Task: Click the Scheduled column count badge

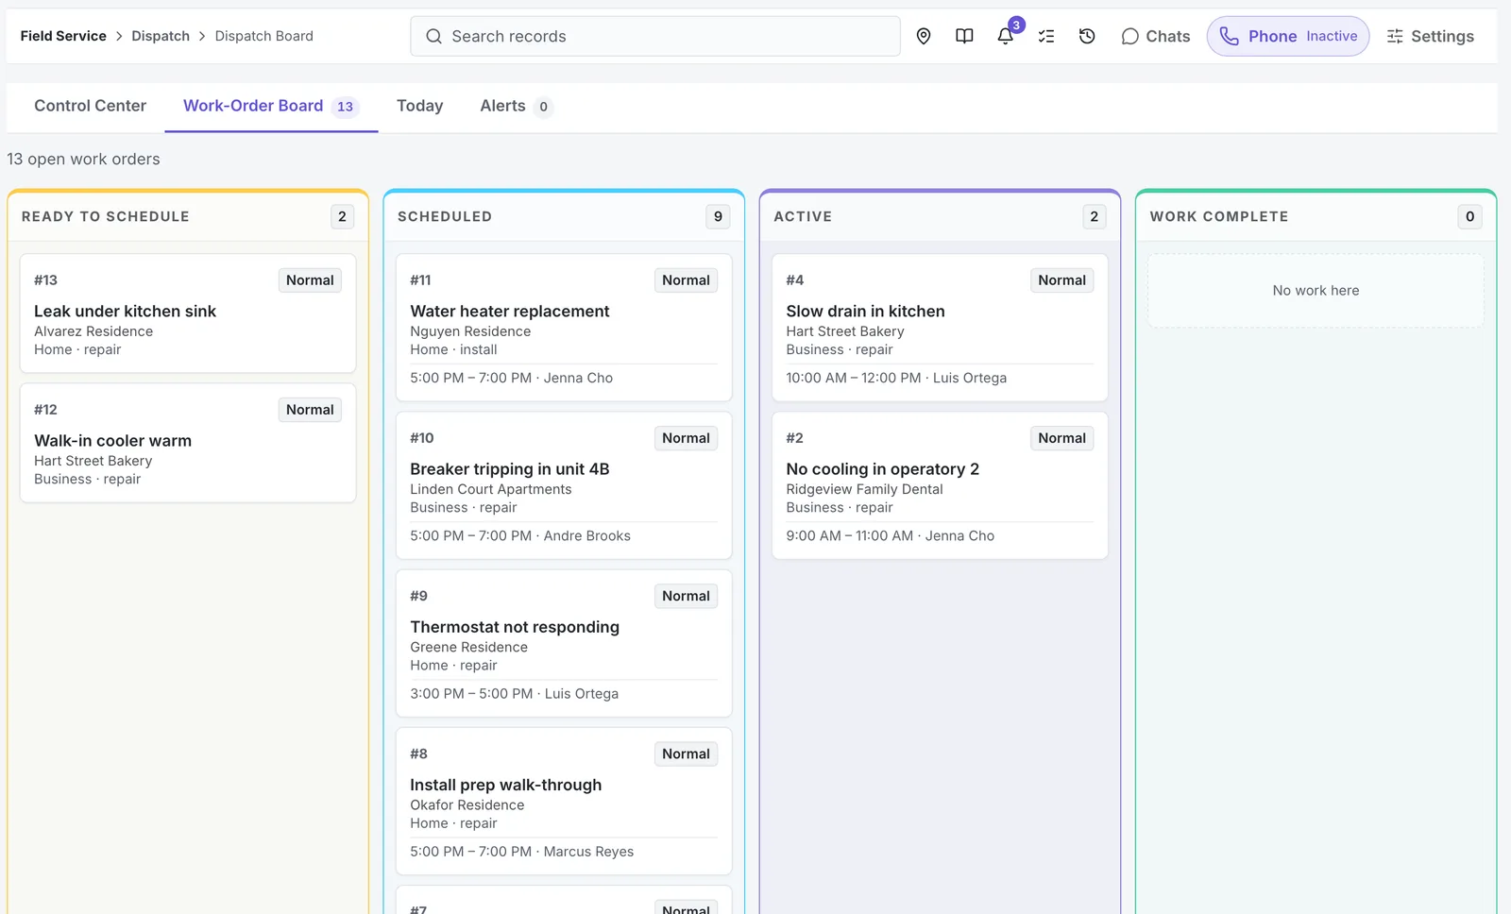Action: tap(718, 216)
